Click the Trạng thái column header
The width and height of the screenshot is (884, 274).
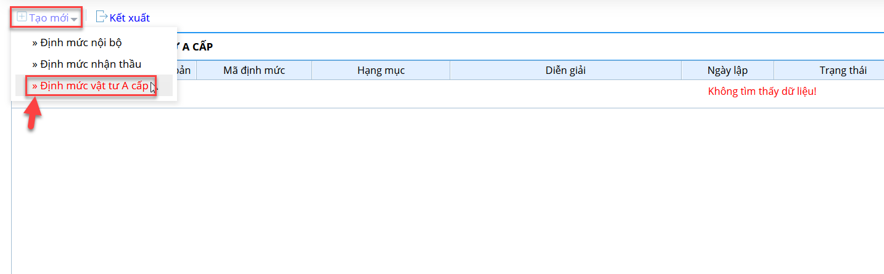pos(843,70)
